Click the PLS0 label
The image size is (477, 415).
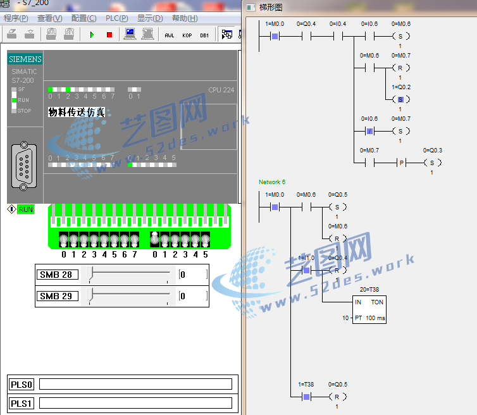22,384
